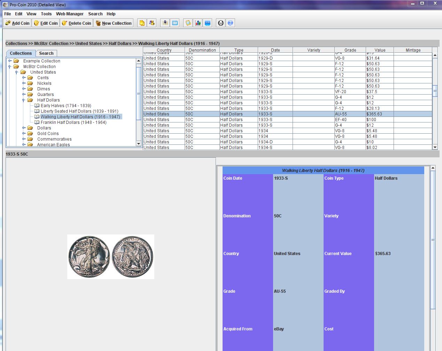Click the blue wave graph toolbar icon
Image resolution: width=442 pixels, height=351 pixels.
[x=208, y=23]
